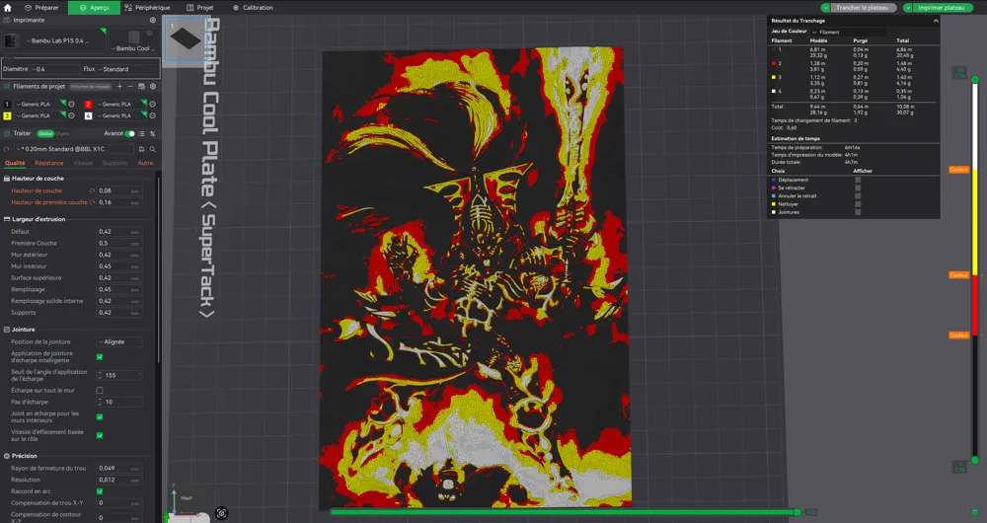Click Trancher le plateau button
987x523 pixels.
click(x=863, y=8)
